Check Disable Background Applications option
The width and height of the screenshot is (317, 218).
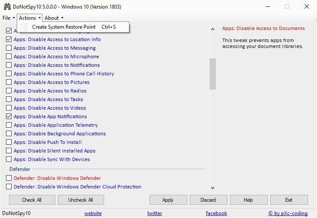click(x=9, y=134)
